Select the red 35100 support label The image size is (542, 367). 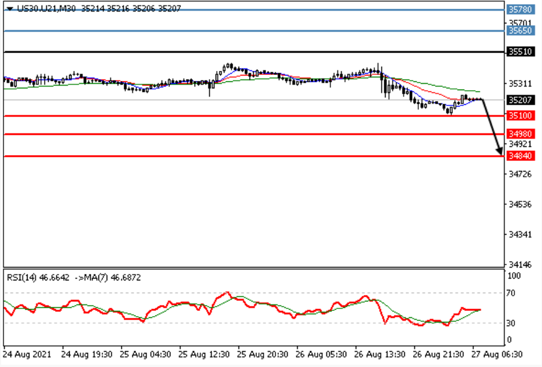tap(520, 115)
